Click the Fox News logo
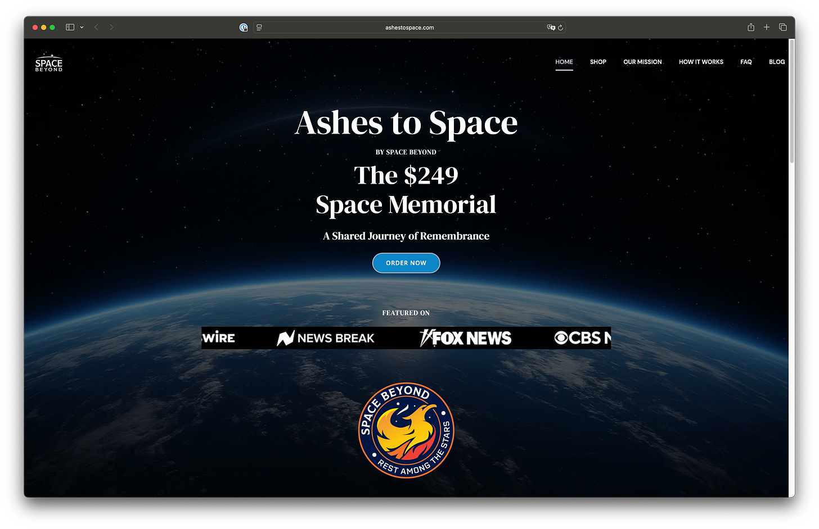Screen dimensions: 819x529 [466, 338]
